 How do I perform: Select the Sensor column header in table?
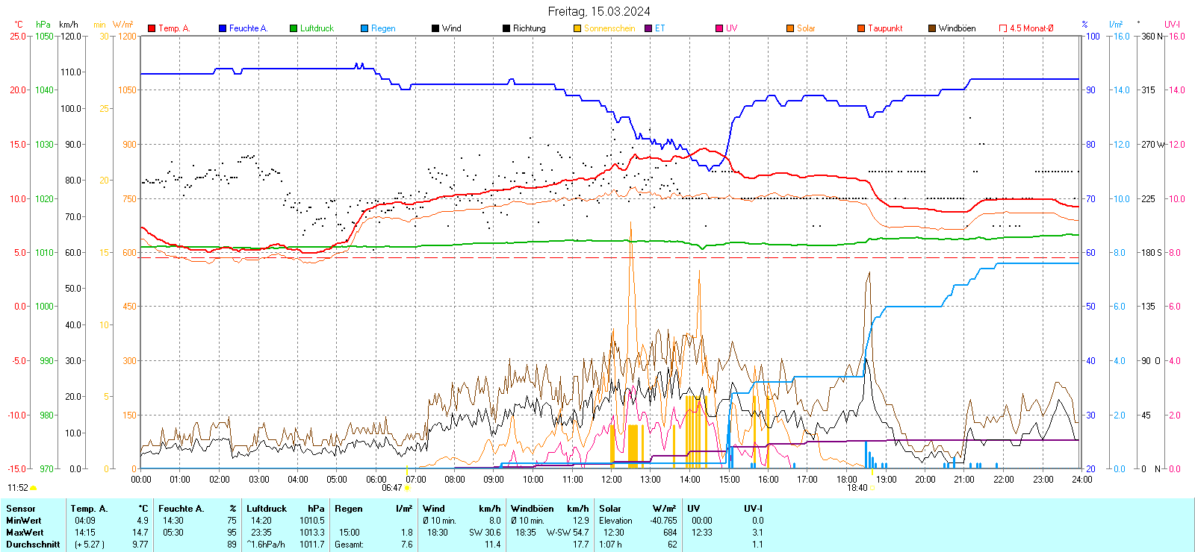(x=21, y=509)
